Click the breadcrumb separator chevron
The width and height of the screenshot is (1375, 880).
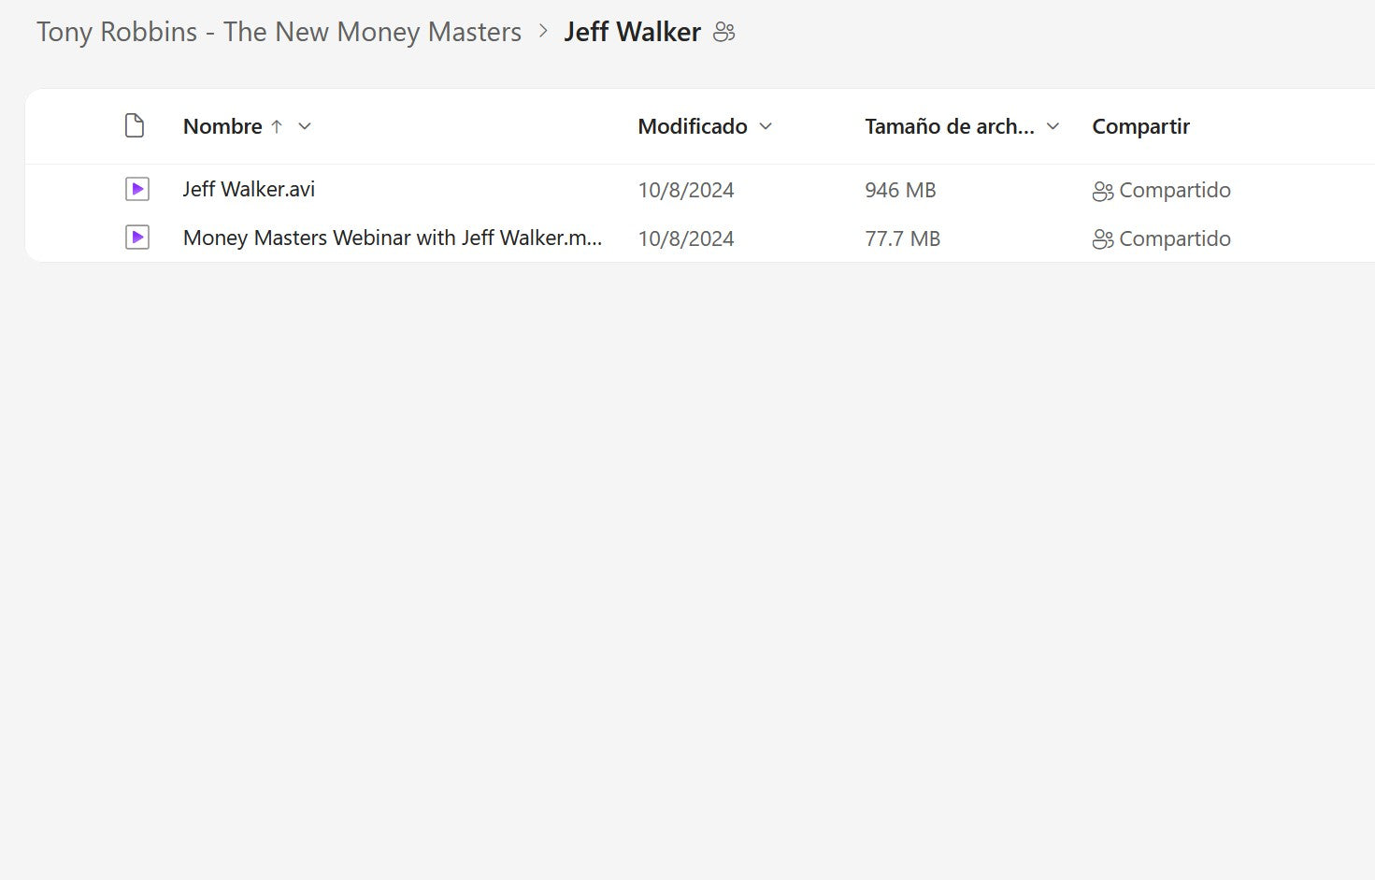(543, 32)
